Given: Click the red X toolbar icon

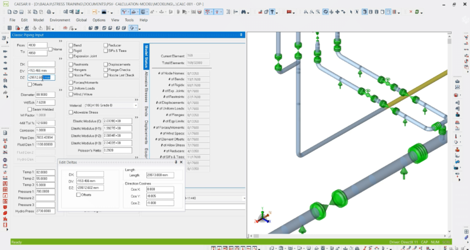Looking at the screenshot, I should click(411, 12).
